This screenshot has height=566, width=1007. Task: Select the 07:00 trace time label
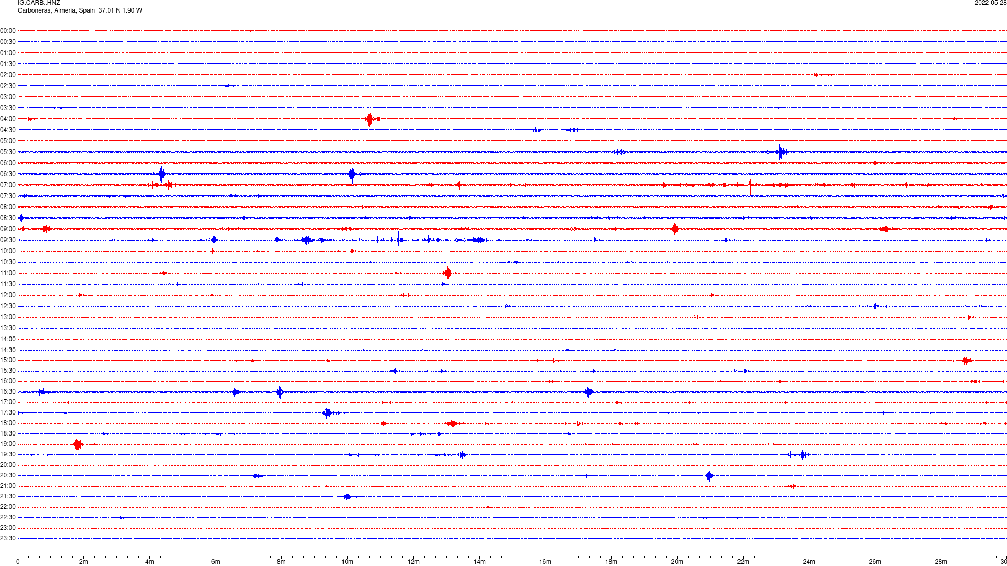(8, 185)
